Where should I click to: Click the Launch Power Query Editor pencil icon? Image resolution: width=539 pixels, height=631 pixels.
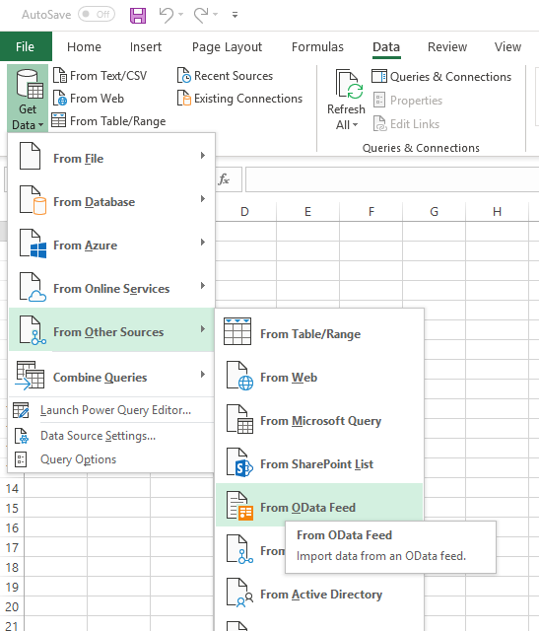coord(21,410)
